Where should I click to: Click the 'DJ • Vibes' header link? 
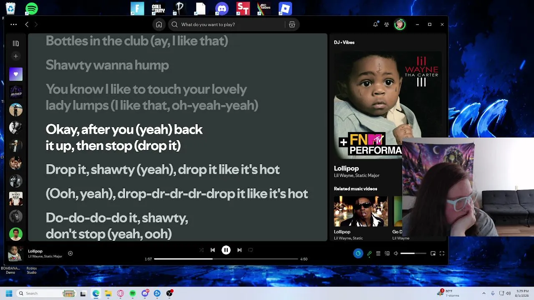[344, 42]
